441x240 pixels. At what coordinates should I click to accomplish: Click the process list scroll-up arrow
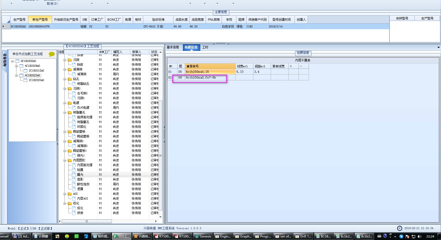click(x=160, y=52)
